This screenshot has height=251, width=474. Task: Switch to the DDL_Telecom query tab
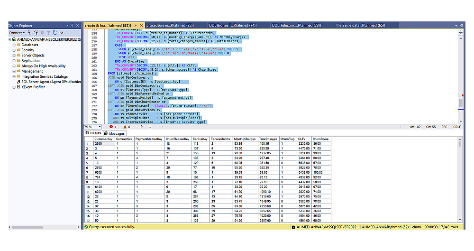tap(296, 25)
